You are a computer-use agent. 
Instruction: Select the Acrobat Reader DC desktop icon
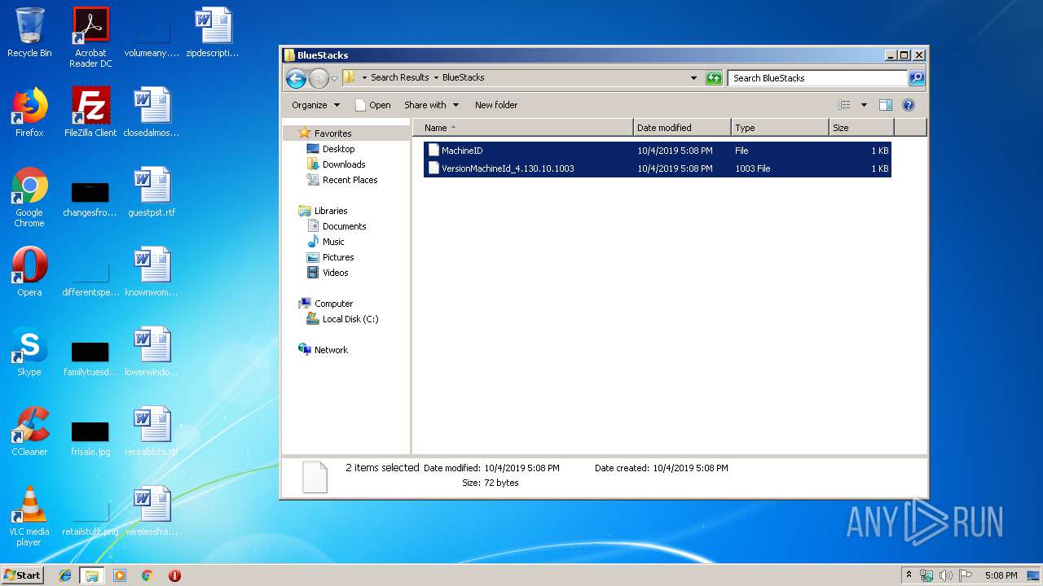coord(90,37)
